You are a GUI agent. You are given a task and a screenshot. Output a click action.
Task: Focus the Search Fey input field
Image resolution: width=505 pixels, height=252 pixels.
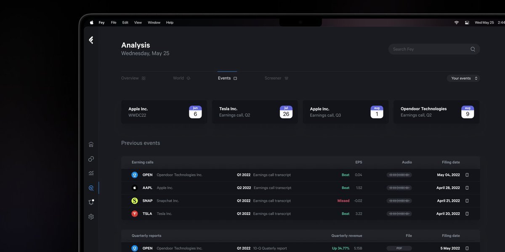click(x=434, y=49)
